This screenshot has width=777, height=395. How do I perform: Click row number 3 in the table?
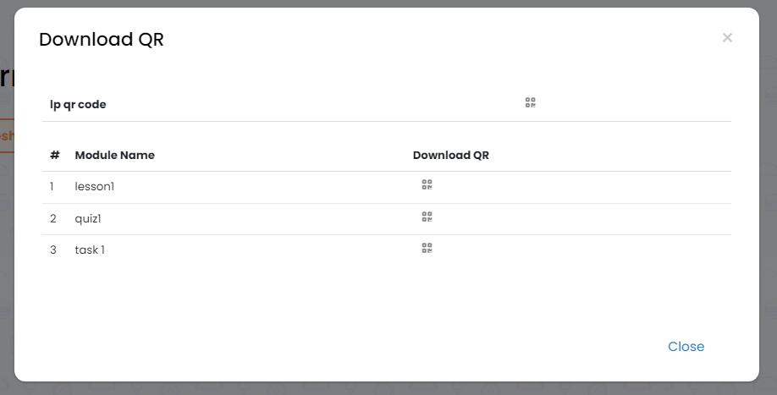(x=52, y=250)
